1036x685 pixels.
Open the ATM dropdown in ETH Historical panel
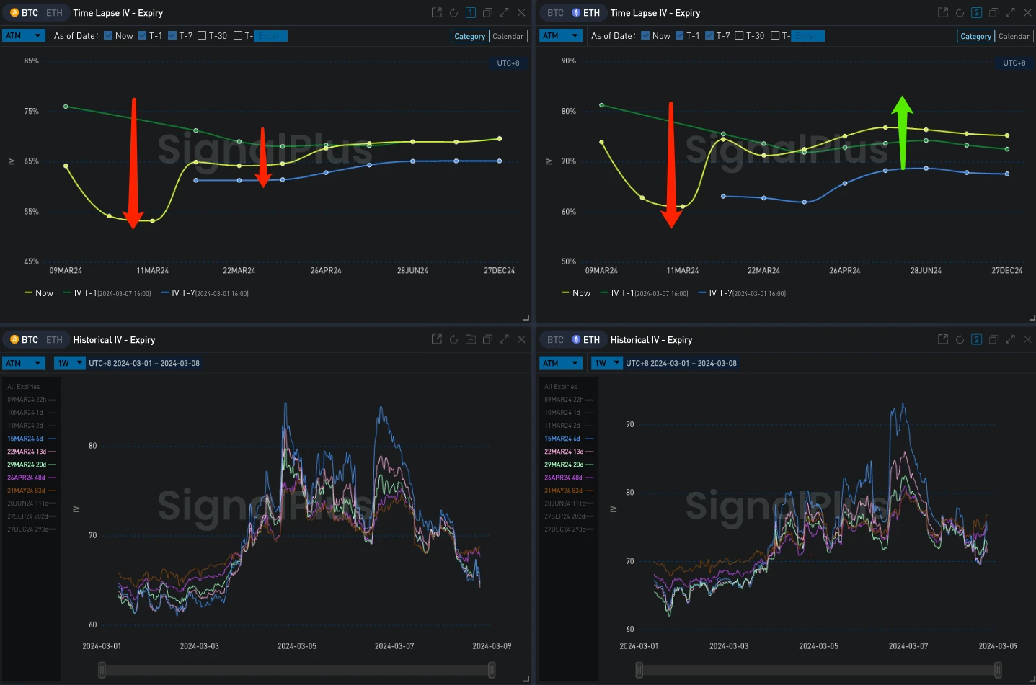point(561,362)
